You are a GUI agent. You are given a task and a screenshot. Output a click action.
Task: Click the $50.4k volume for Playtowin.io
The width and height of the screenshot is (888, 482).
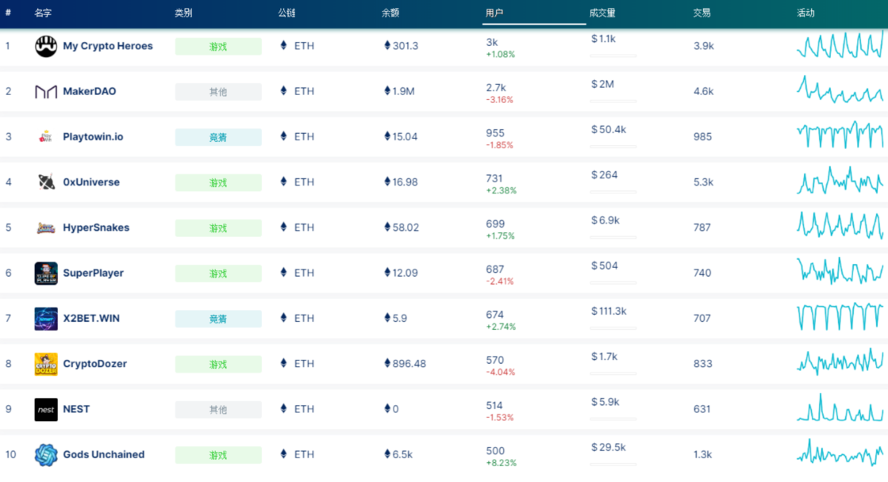(609, 129)
